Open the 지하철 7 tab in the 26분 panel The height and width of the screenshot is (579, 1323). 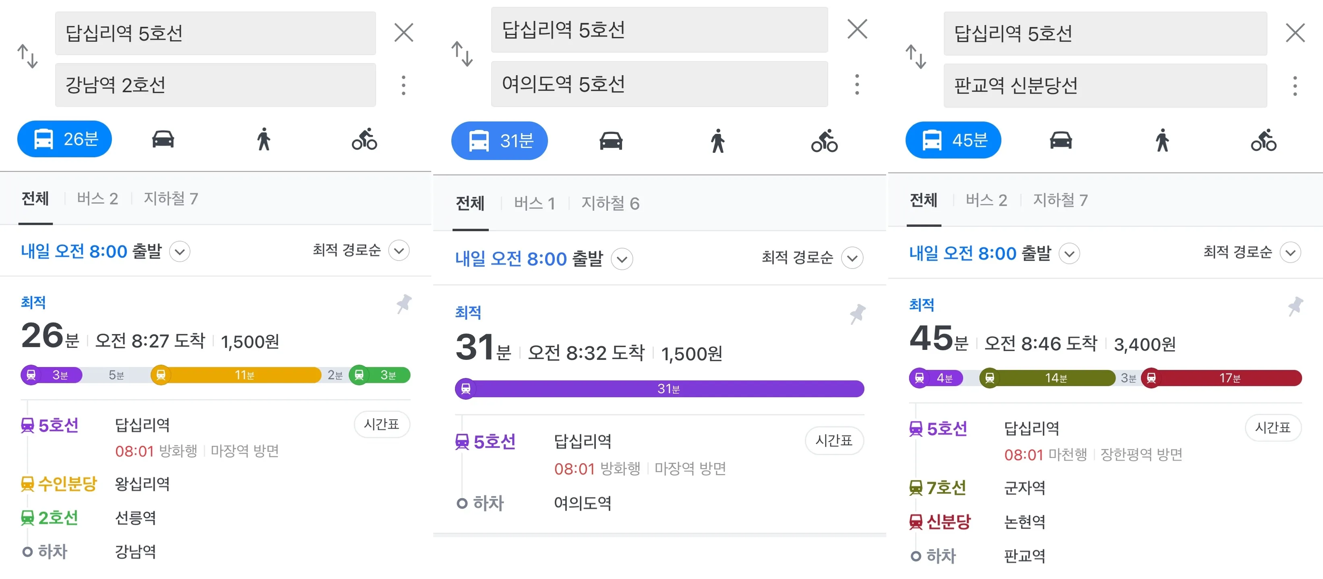coord(171,199)
